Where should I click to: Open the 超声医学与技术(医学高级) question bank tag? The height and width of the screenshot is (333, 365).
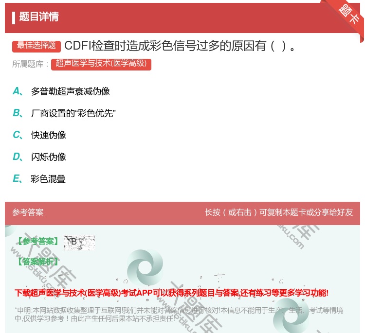(101, 64)
